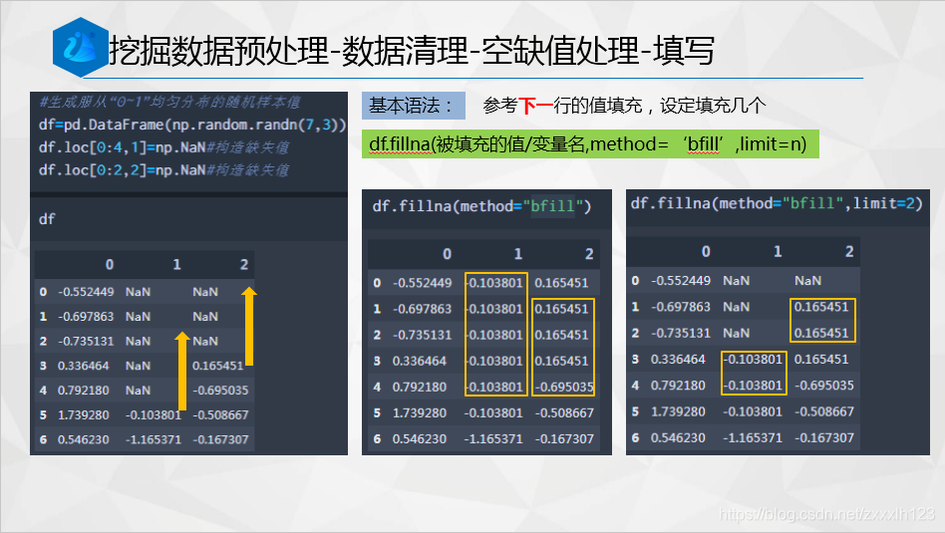Click row 0 value 0.165451 in middle bfill table
Screen dimensions: 945x533
pyautogui.click(x=561, y=283)
